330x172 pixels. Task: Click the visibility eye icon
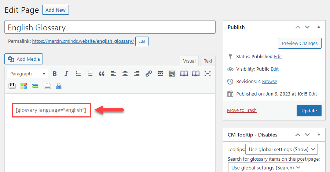(x=230, y=69)
